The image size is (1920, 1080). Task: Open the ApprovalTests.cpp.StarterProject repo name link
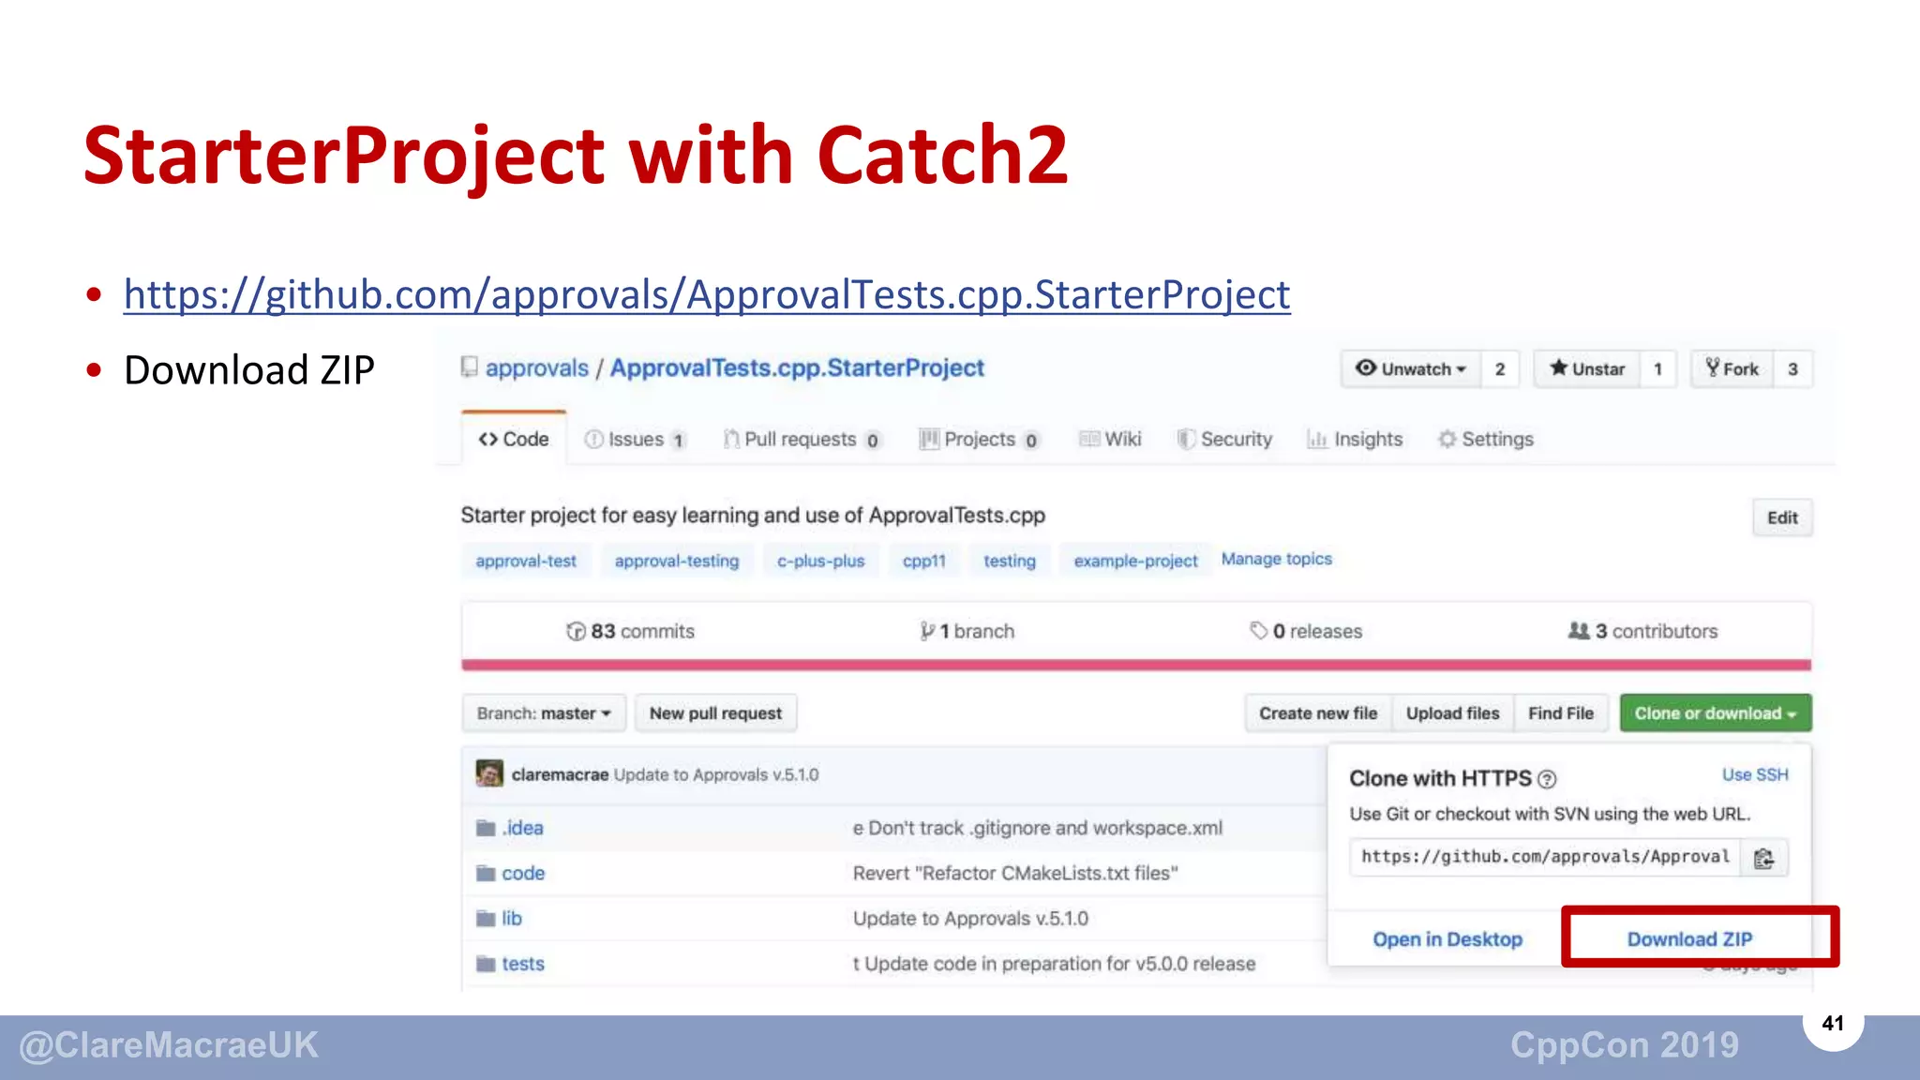click(x=797, y=368)
